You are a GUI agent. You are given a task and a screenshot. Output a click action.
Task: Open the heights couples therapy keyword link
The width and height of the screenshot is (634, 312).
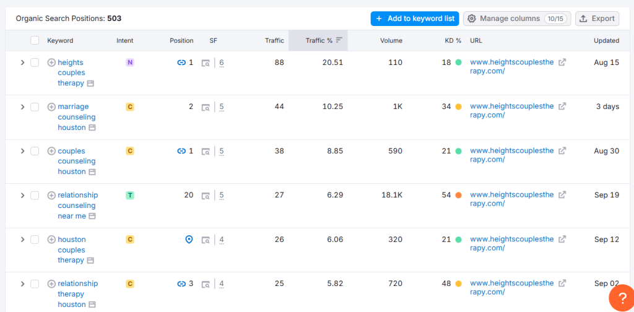click(71, 73)
